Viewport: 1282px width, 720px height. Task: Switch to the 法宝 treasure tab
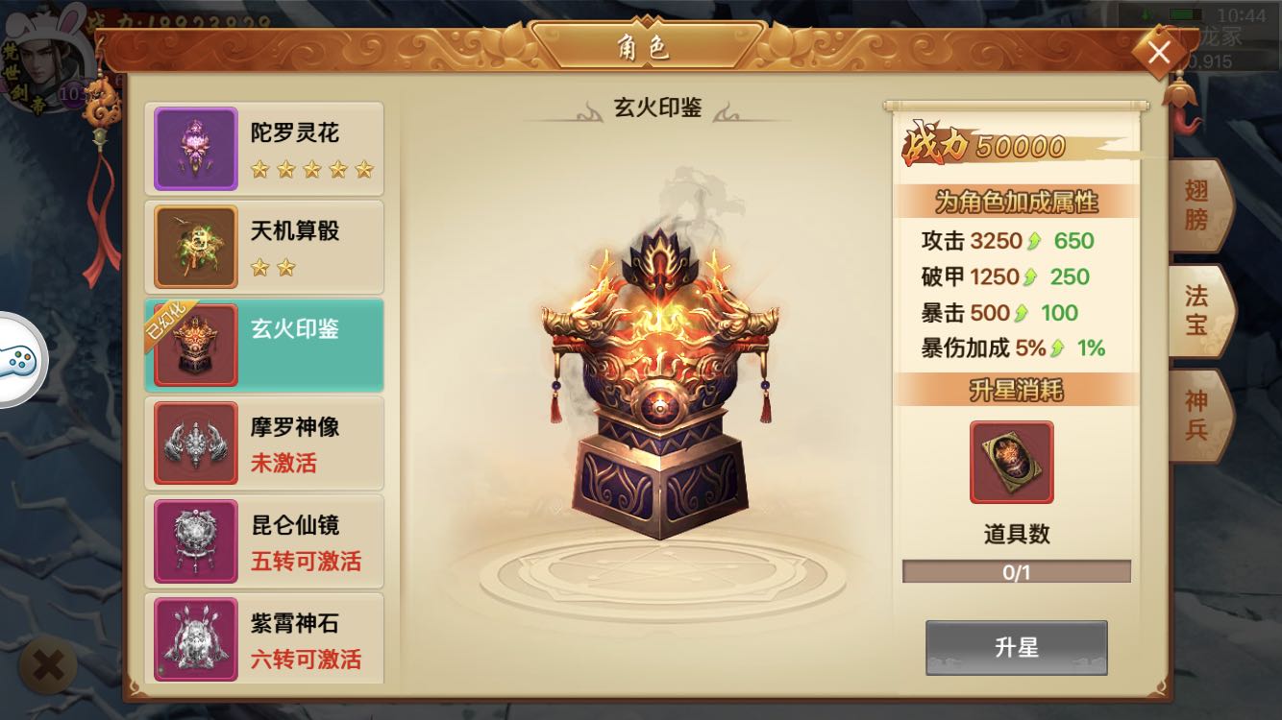coord(1197,310)
